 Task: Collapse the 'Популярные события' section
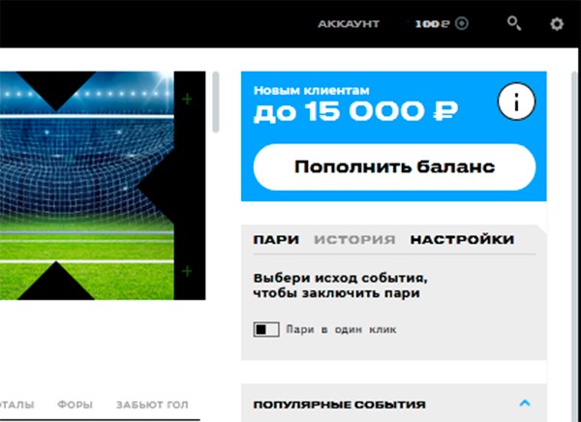pos(524,403)
